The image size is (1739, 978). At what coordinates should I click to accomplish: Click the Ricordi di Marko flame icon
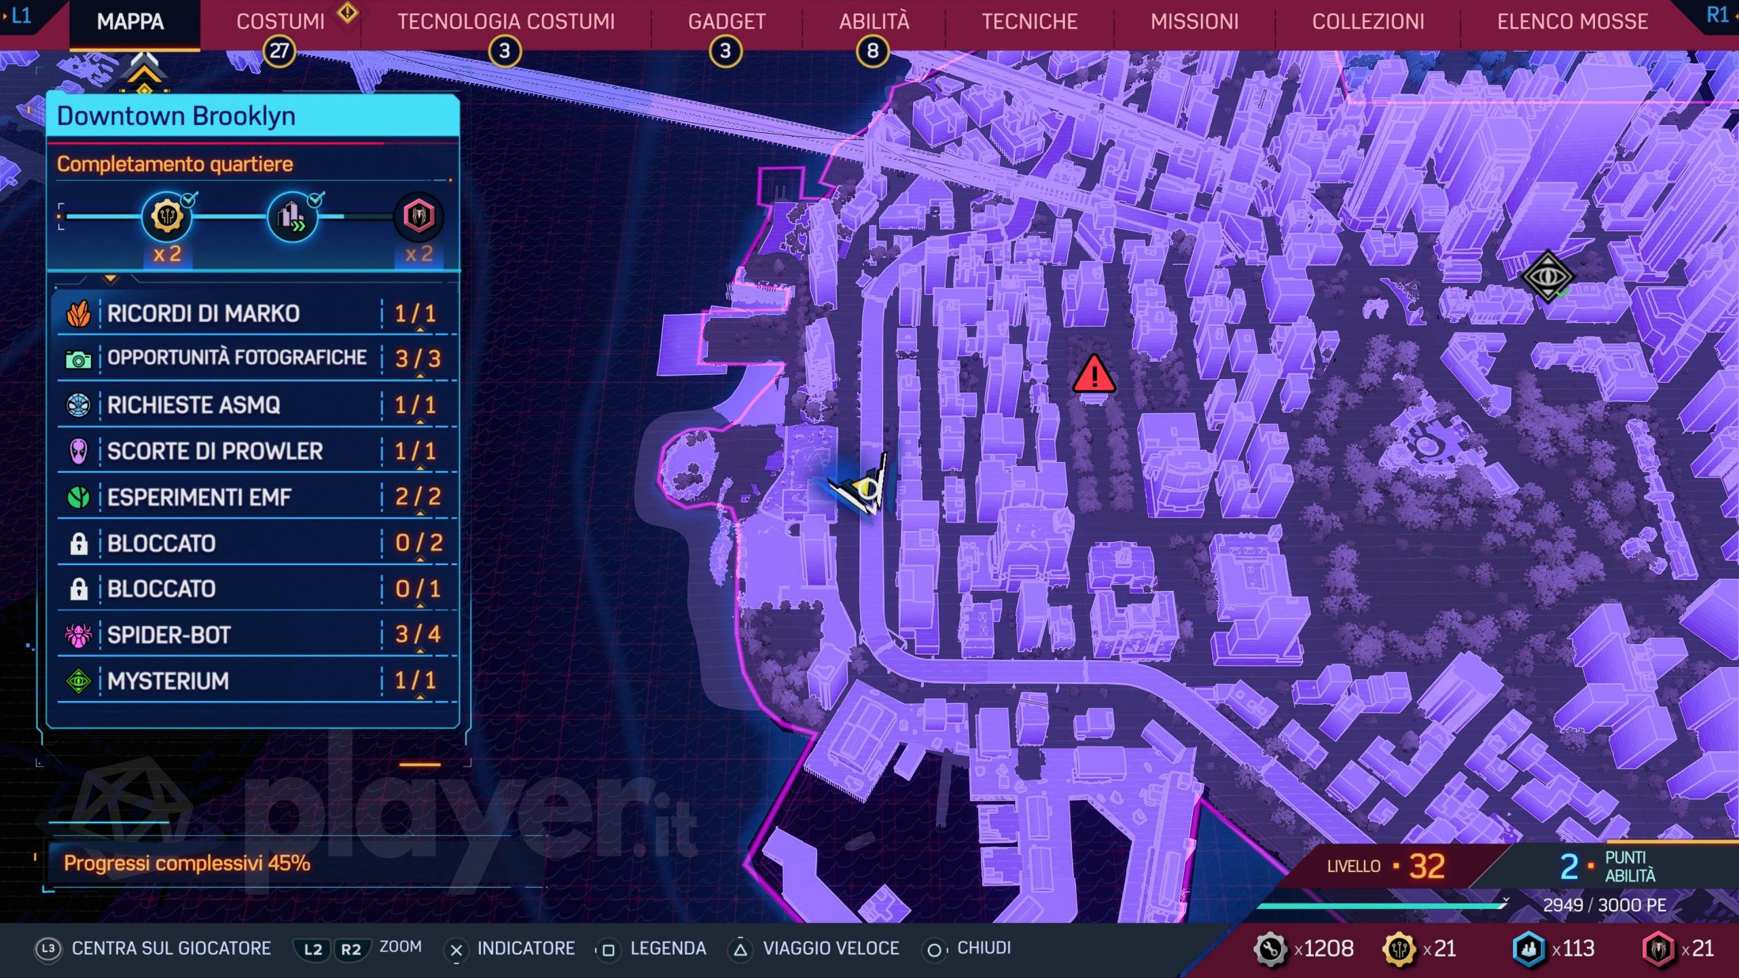(79, 314)
